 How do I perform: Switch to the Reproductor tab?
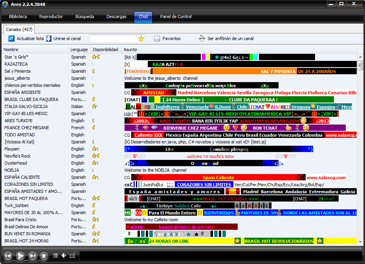[x=51, y=16]
